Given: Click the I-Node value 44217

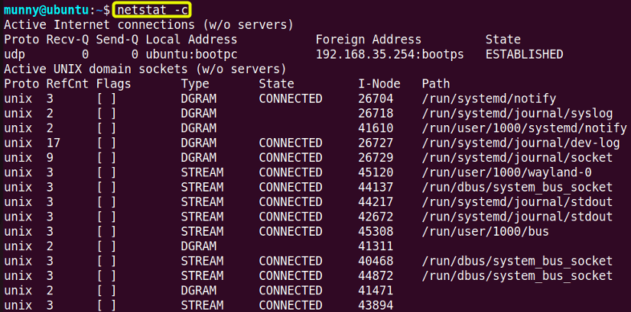Looking at the screenshot, I should click(x=376, y=202).
